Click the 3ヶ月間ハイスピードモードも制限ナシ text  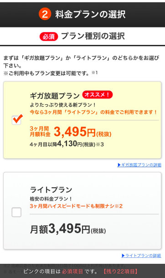[x=76, y=206]
